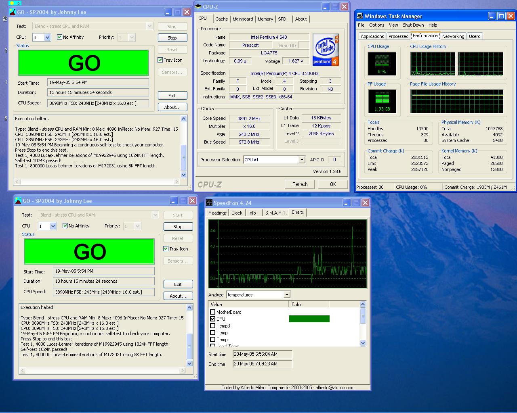
Task: Close the bottom SP2004 window
Action: 192,201
